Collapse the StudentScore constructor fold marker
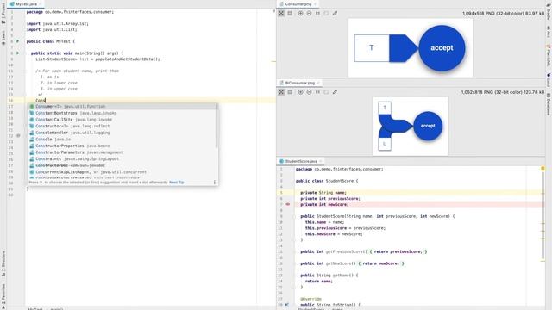The height and width of the screenshot is (310, 552). [296, 216]
